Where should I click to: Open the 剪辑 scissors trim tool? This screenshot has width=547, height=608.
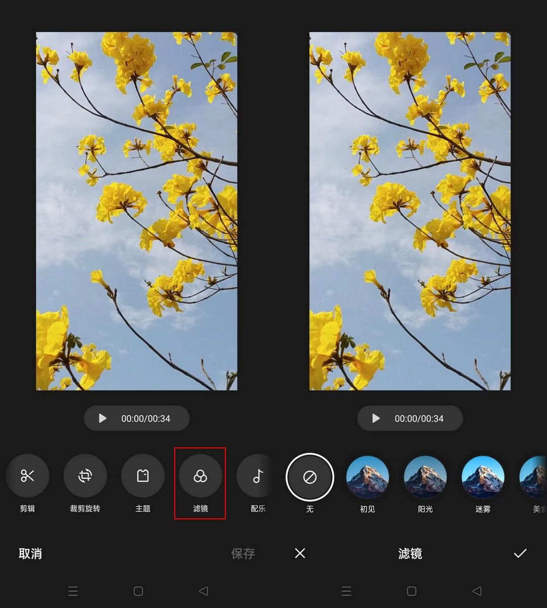point(27,476)
